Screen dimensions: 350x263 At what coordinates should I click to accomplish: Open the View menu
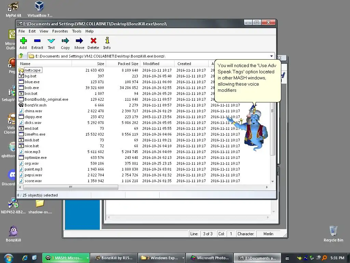pos(44,31)
